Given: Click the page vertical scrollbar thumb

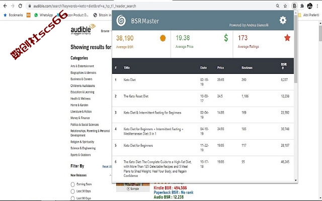Looking at the screenshot, I should (320, 33).
